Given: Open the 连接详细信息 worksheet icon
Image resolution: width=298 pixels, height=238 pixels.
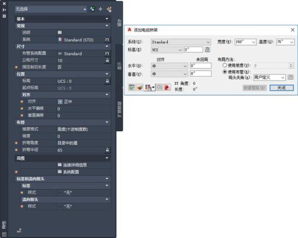Looking at the screenshot, I should pyautogui.click(x=60, y=165).
